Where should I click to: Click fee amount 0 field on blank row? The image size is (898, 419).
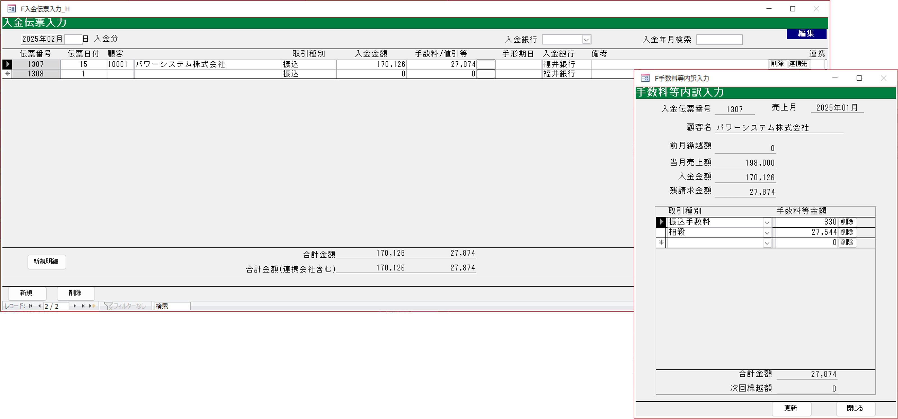click(807, 243)
